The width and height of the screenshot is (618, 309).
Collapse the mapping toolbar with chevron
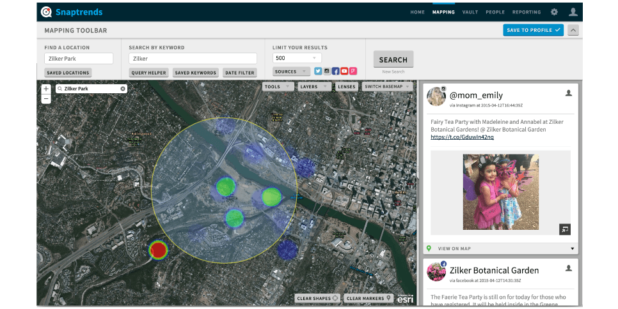click(573, 30)
